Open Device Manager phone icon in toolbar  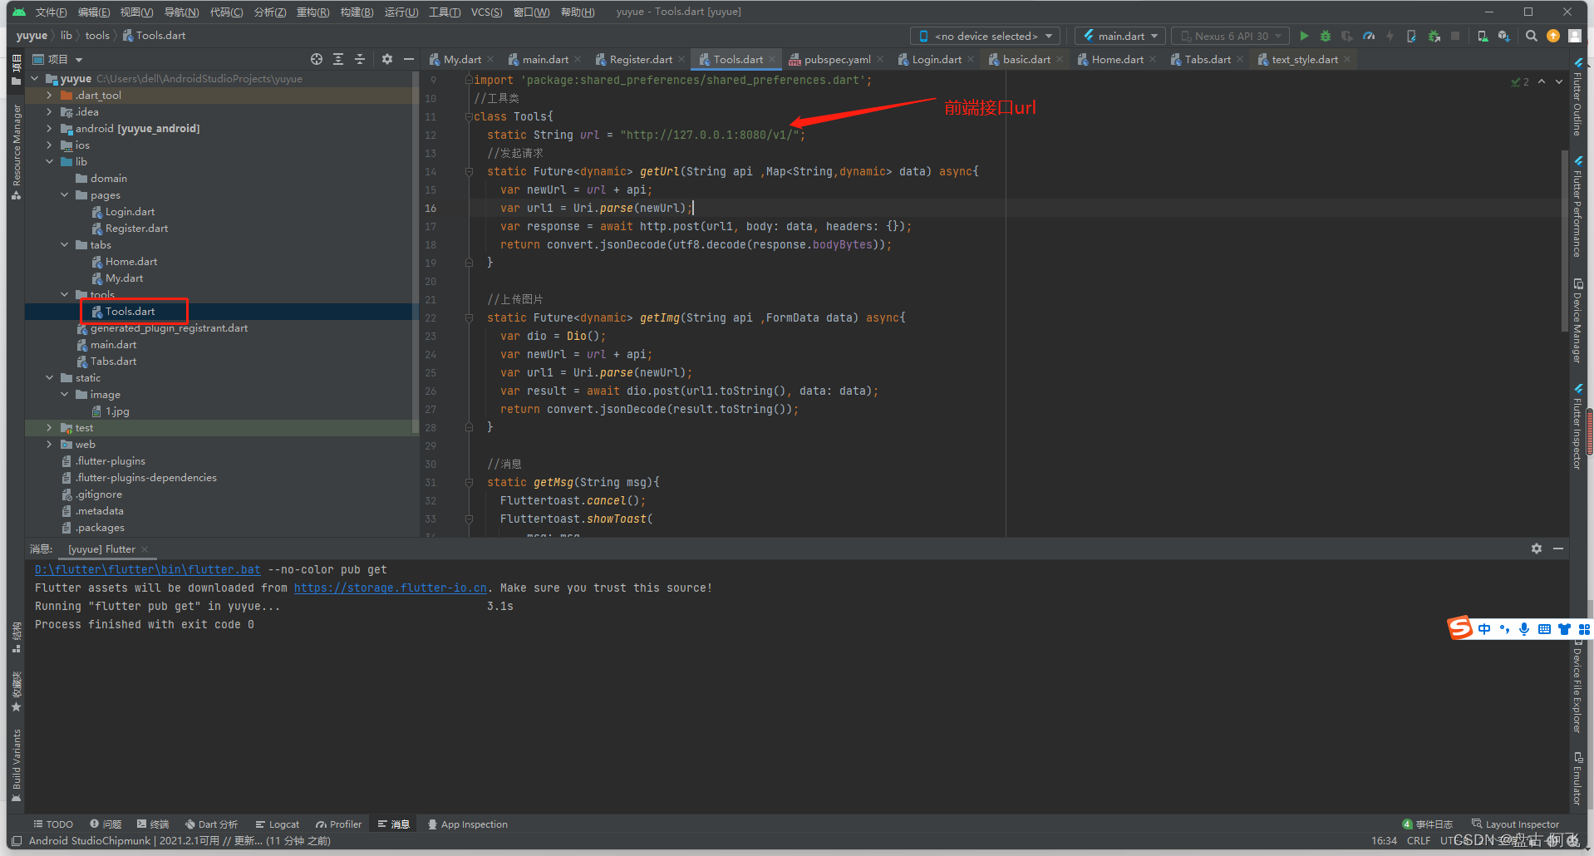point(1483,36)
